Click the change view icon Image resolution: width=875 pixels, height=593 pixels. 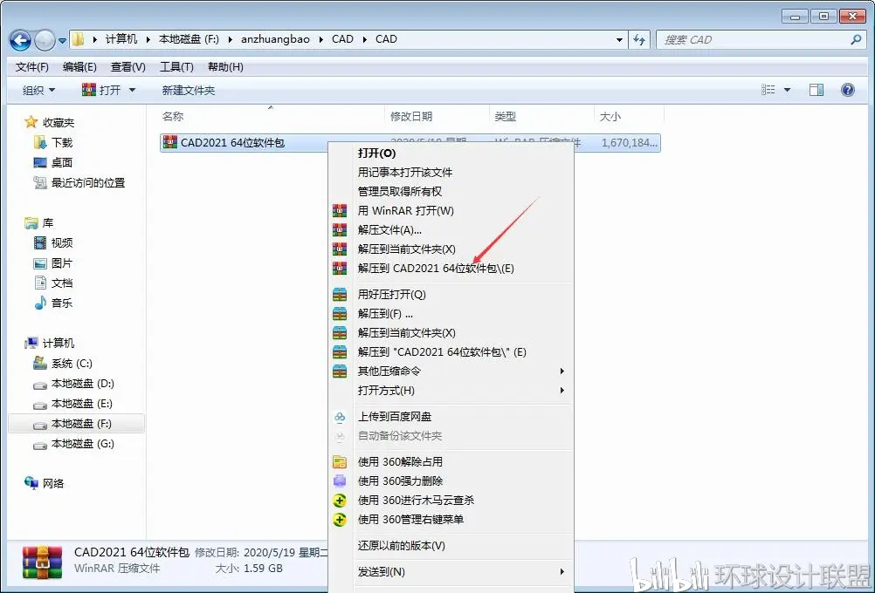coord(768,90)
